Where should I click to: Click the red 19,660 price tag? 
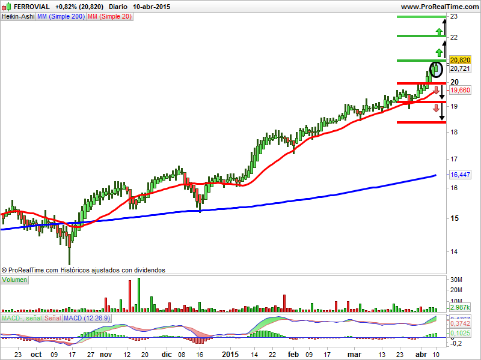(460, 90)
